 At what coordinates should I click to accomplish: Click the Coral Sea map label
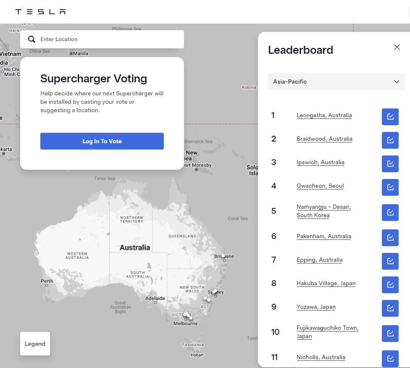coord(238,218)
